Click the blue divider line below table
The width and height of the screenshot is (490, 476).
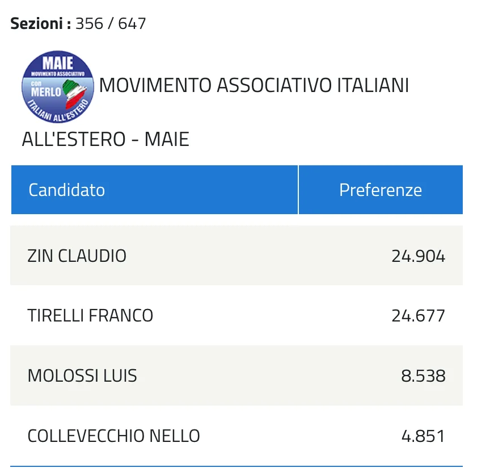[236, 466]
